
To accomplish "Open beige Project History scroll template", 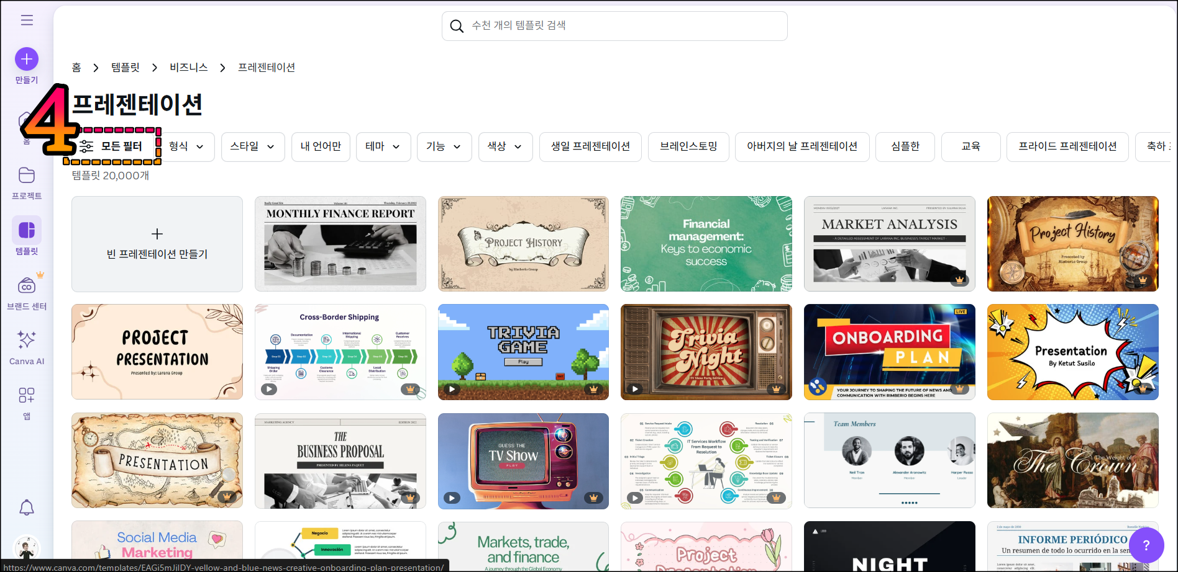I will [x=523, y=244].
